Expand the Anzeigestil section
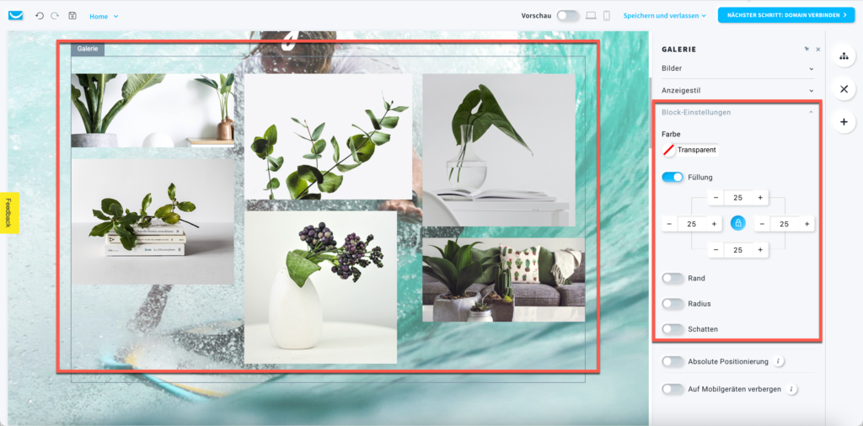The image size is (863, 426). [x=737, y=90]
